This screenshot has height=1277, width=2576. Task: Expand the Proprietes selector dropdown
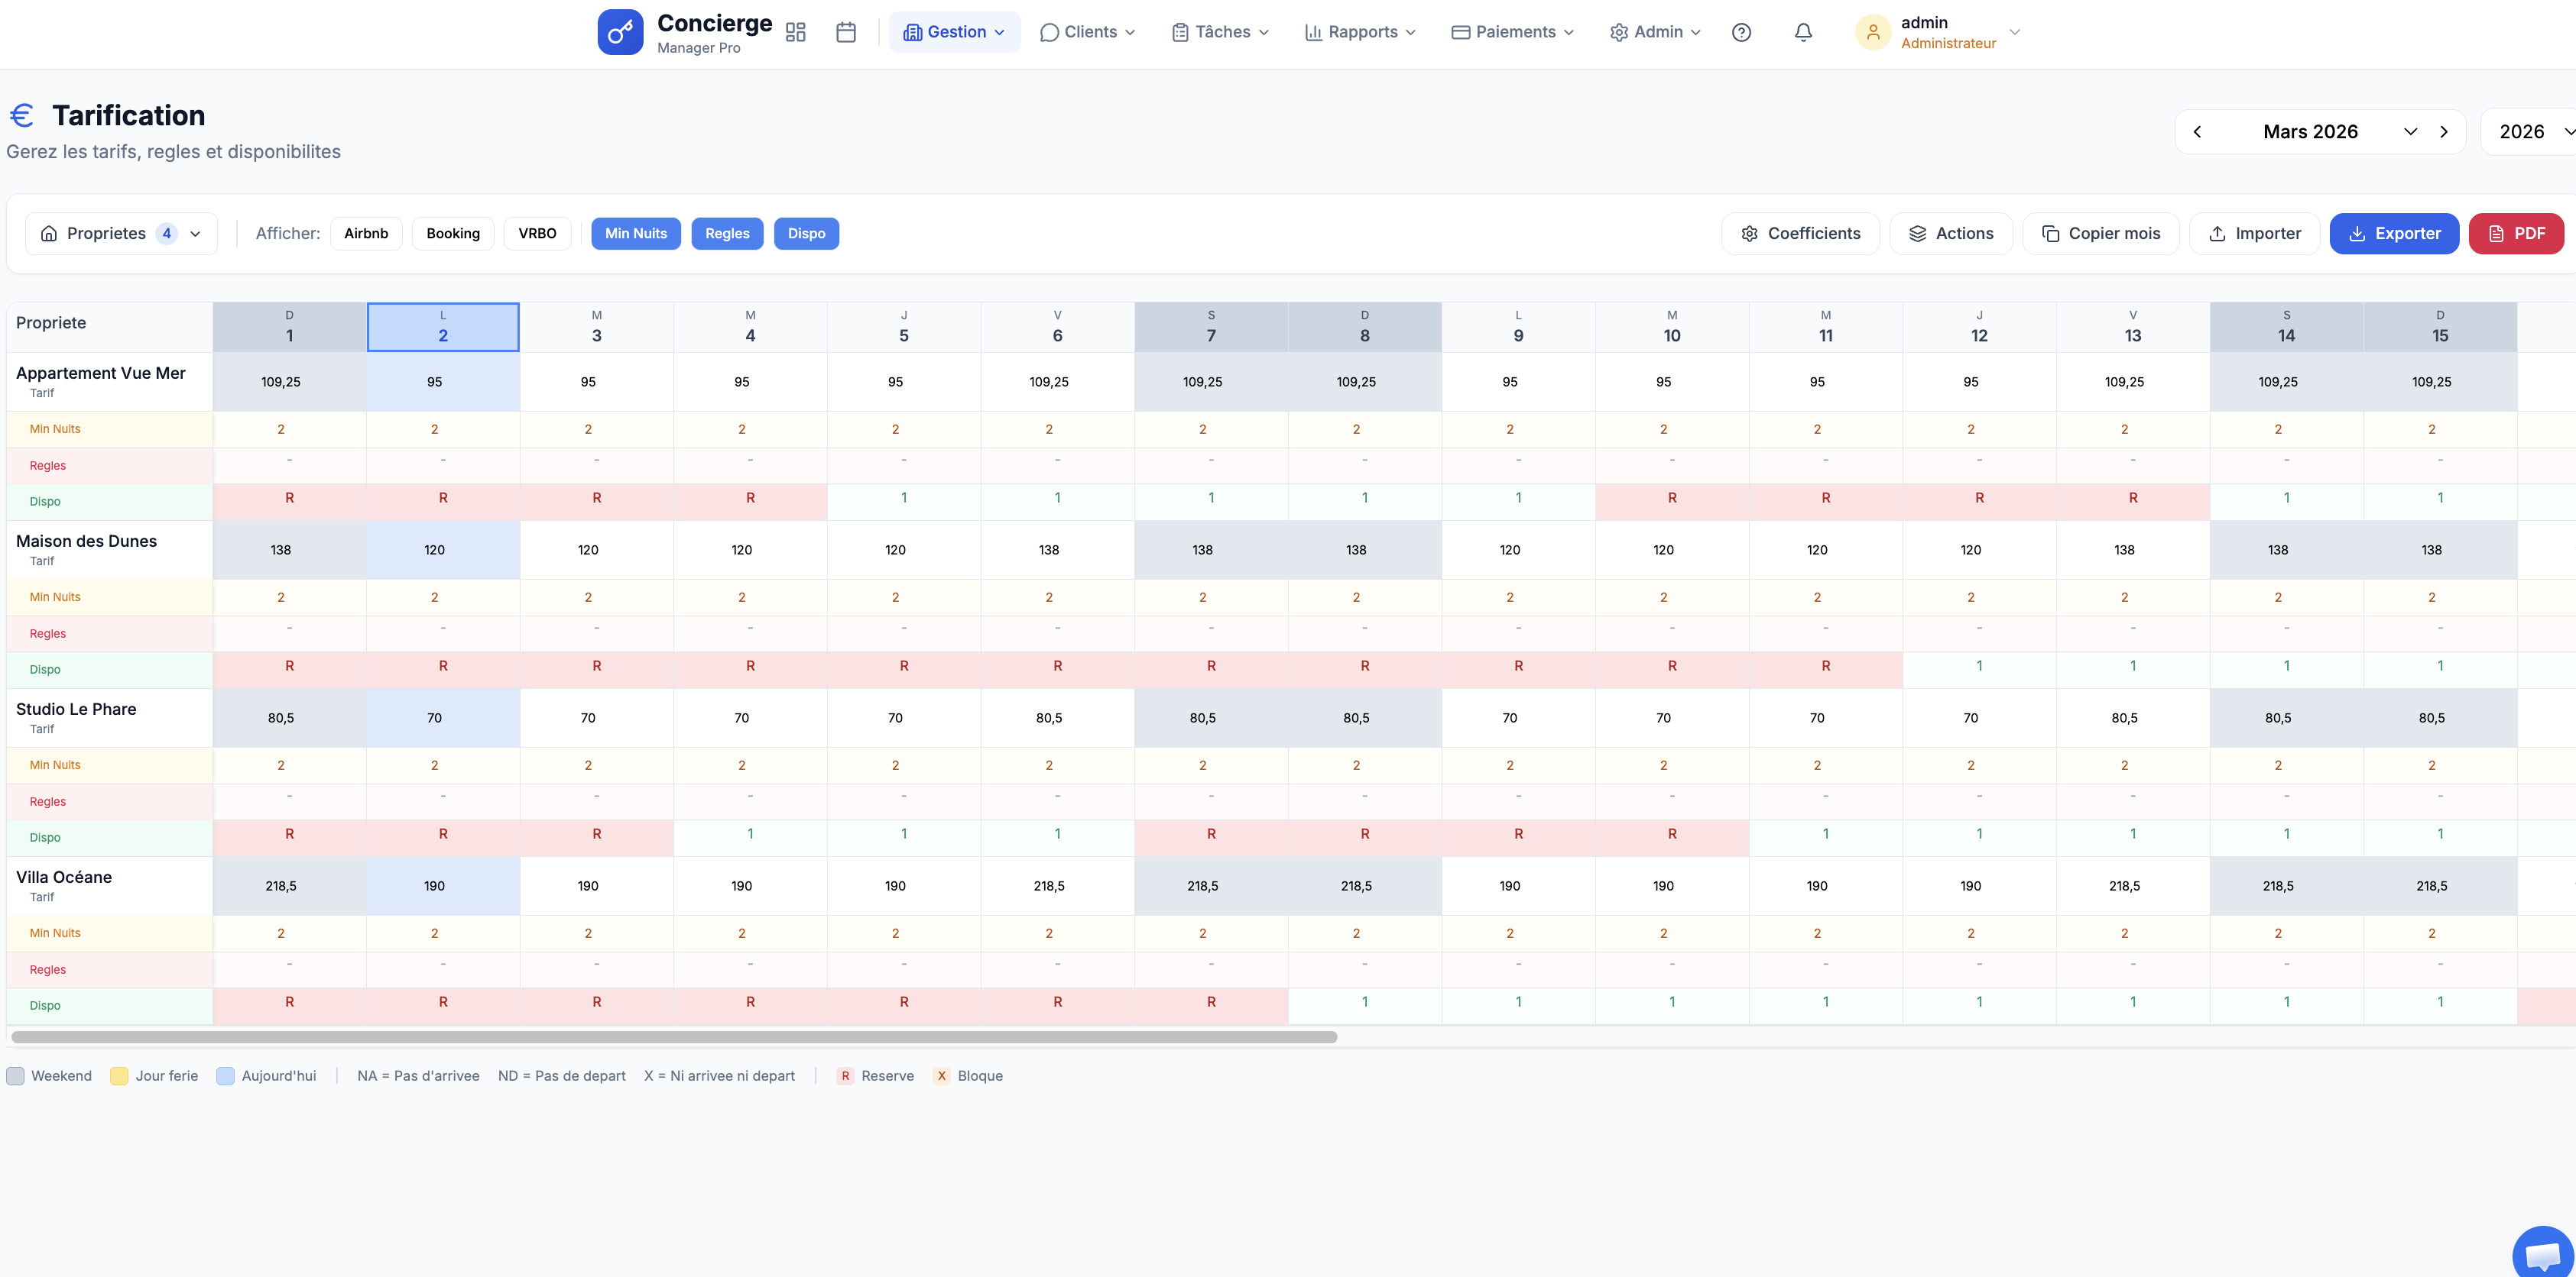click(196, 233)
